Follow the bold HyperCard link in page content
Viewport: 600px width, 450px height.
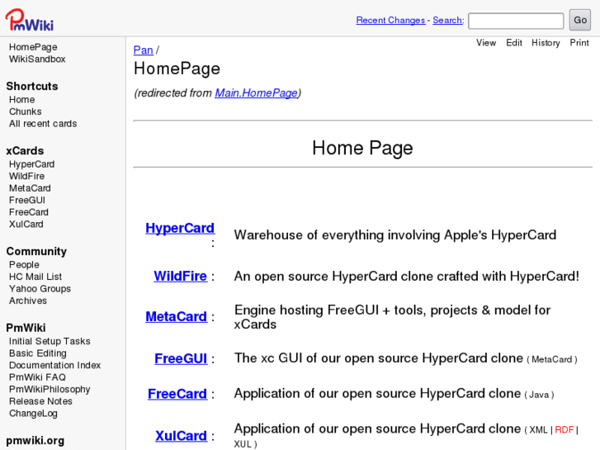(180, 228)
